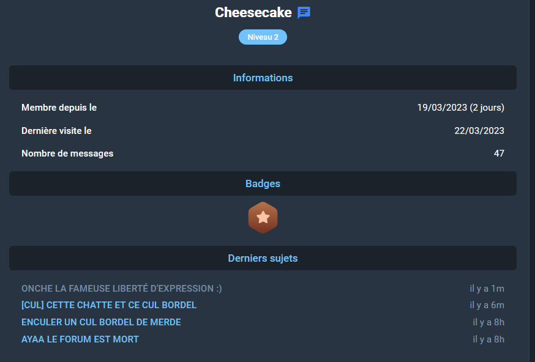The image size is (535, 362).
Task: Open the 'AYAA LE FORUM EST MORT' topic
Action: (80, 339)
